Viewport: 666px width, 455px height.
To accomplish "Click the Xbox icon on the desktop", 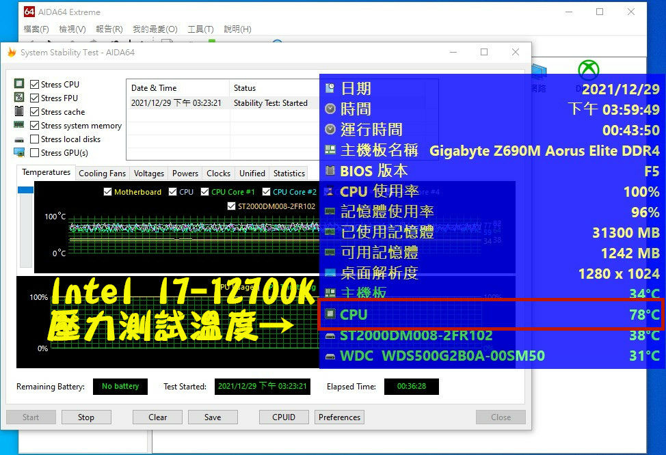I will click(589, 70).
